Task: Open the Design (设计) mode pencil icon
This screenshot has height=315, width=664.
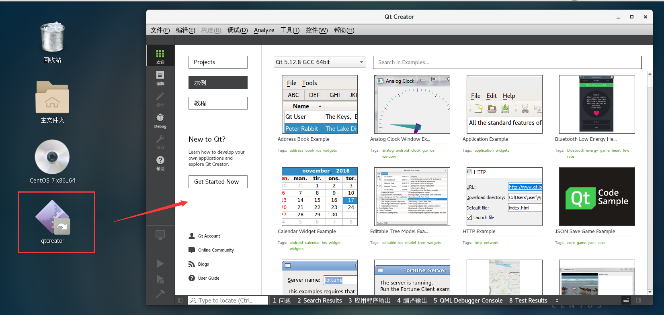Action: [x=160, y=99]
